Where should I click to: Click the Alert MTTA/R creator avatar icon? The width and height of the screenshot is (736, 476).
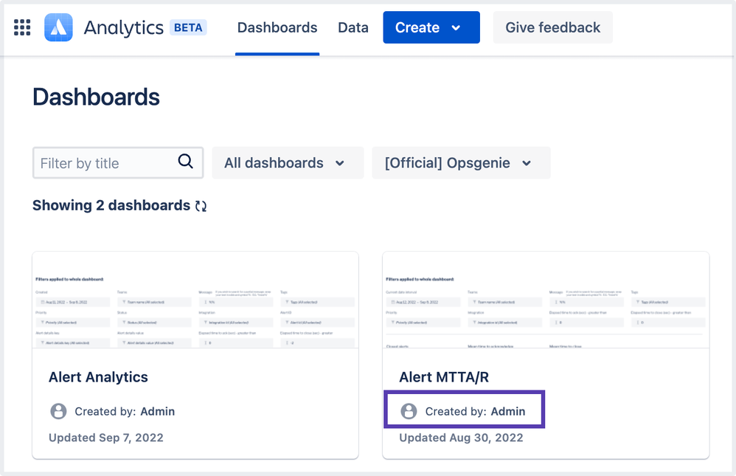coord(409,411)
